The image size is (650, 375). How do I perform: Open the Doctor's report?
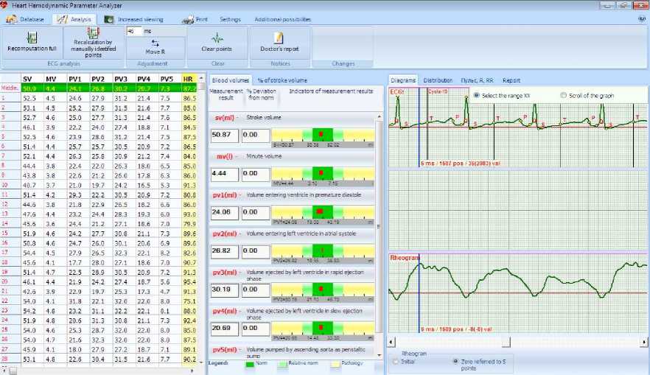click(x=279, y=42)
